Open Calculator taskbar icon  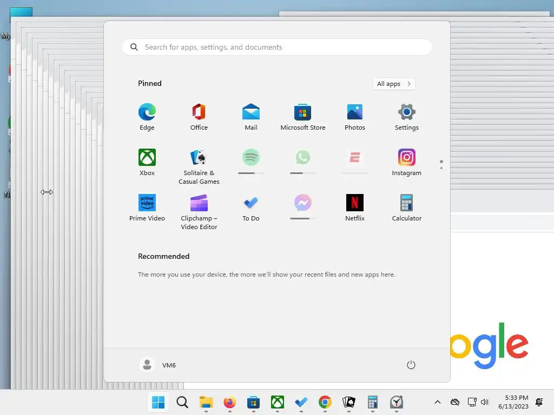(372, 402)
